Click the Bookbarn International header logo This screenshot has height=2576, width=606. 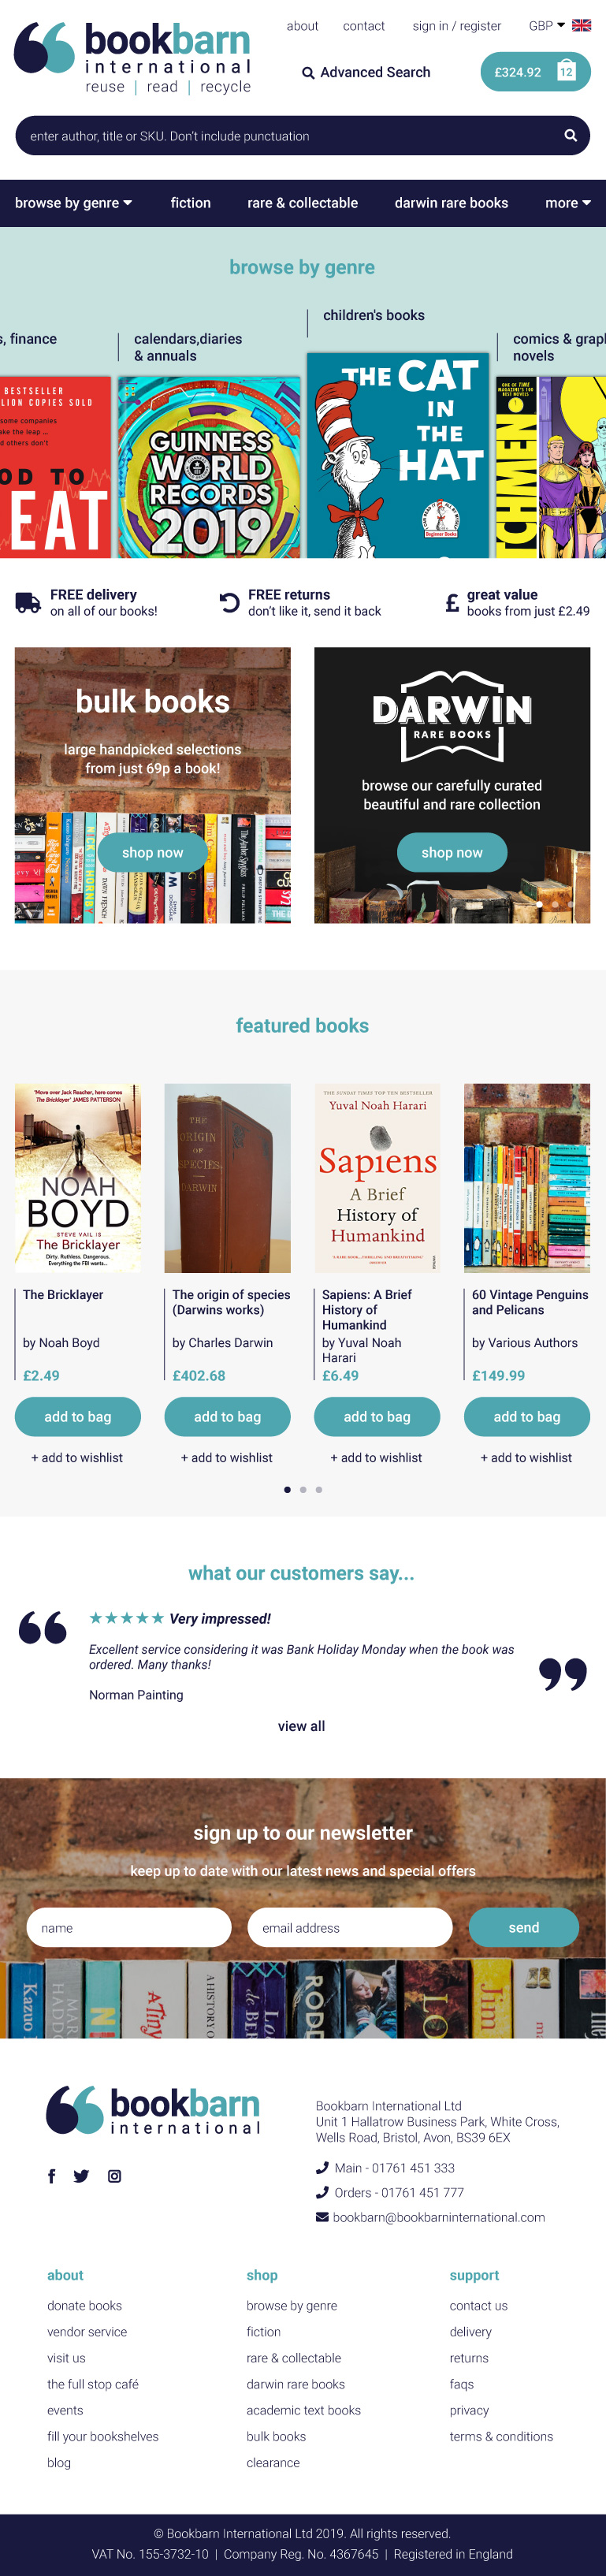pyautogui.click(x=133, y=58)
